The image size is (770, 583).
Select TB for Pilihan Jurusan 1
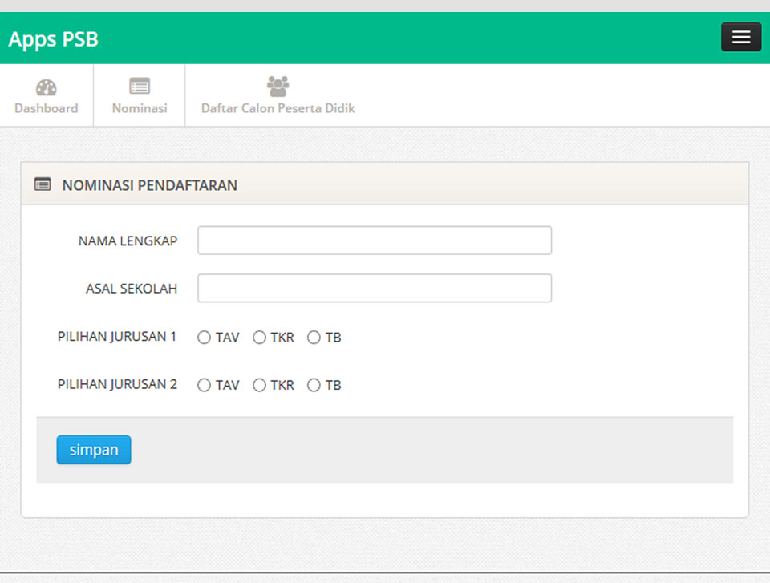pos(314,338)
